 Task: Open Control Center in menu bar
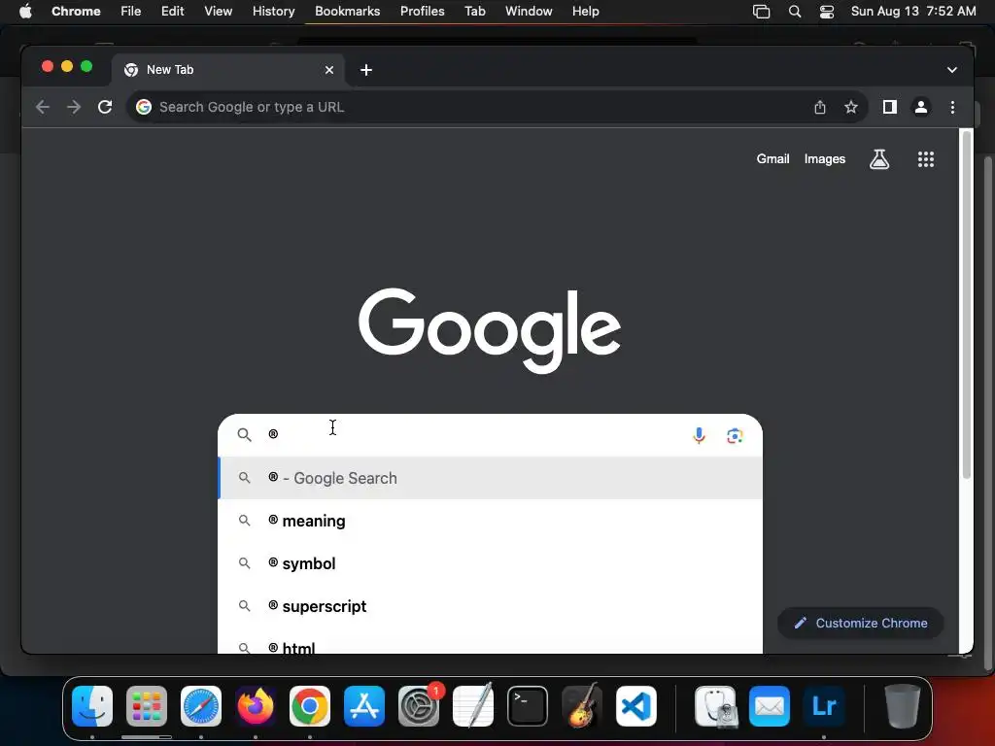tap(826, 11)
